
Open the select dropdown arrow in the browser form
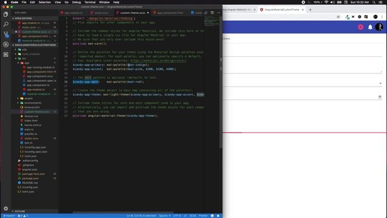pos(380,84)
